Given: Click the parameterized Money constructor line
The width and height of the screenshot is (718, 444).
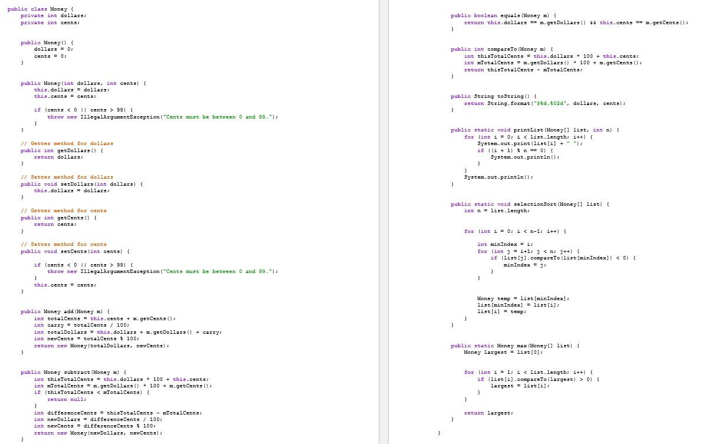Looking at the screenshot, I should point(83,83).
